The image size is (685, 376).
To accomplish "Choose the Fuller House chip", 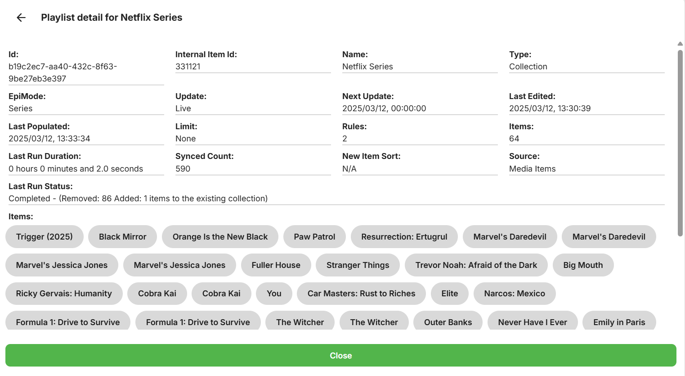I will [x=276, y=265].
